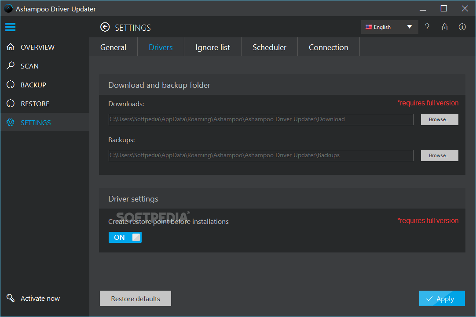The height and width of the screenshot is (317, 476).
Task: Browse for the Downloads folder
Action: click(x=439, y=119)
